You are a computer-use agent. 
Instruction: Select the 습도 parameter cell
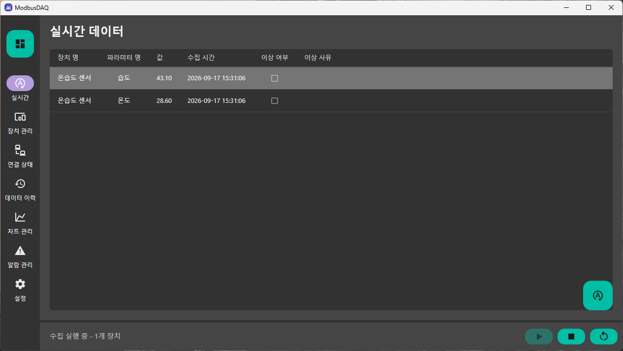[124, 78]
